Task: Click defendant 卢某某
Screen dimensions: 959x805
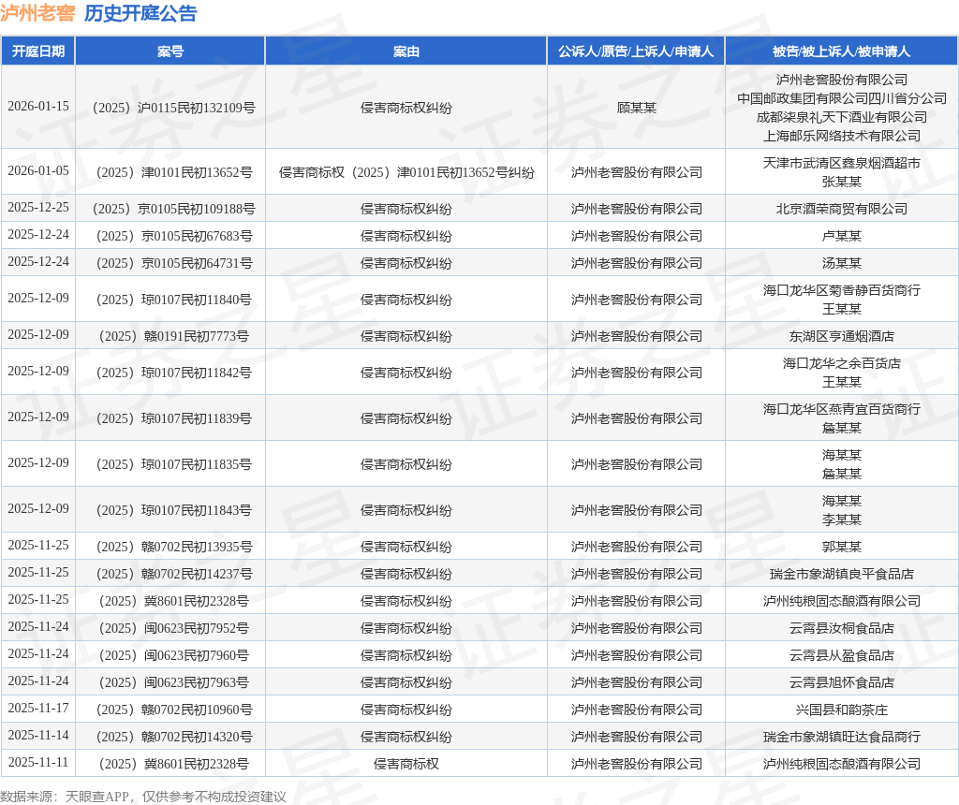Action: tap(842, 236)
